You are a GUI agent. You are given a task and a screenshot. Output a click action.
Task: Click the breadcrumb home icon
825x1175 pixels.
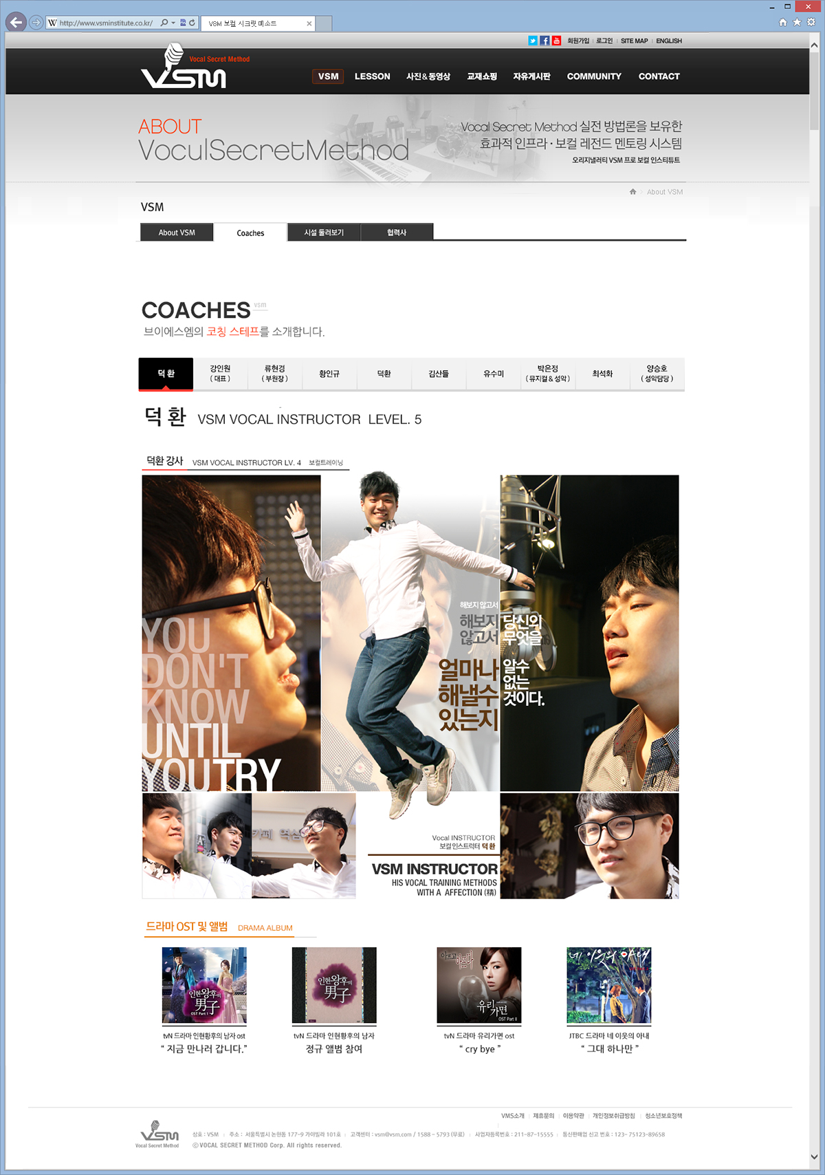pos(632,192)
